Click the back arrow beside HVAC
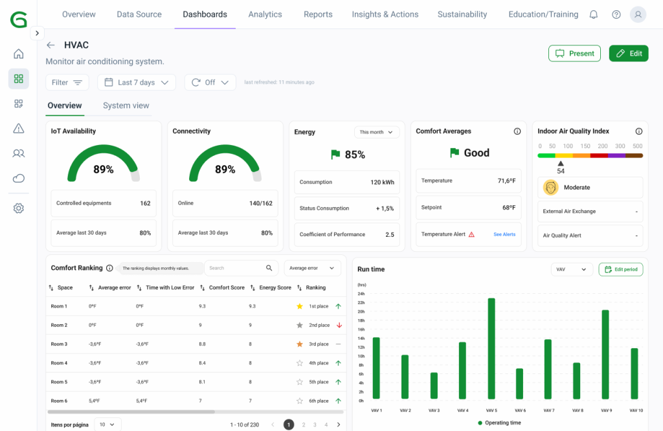The height and width of the screenshot is (431, 663). click(51, 45)
